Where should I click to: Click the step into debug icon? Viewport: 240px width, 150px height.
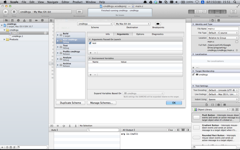pyautogui.click(x=70, y=126)
